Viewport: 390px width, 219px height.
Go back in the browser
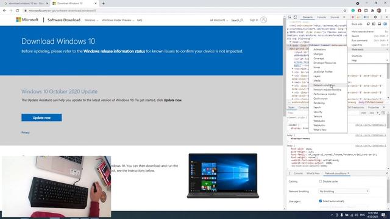point(4,11)
